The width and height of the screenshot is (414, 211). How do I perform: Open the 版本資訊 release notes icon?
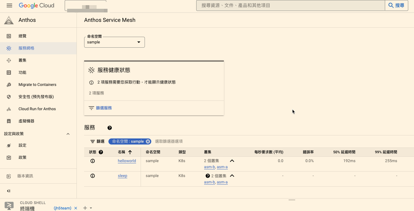tap(9, 176)
